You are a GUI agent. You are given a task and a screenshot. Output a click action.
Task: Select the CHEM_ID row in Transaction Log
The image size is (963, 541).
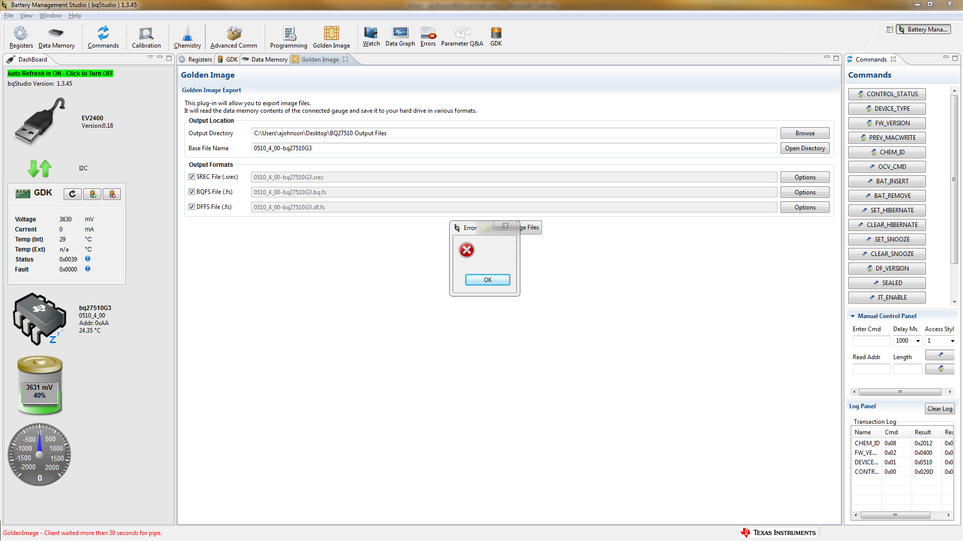[902, 443]
